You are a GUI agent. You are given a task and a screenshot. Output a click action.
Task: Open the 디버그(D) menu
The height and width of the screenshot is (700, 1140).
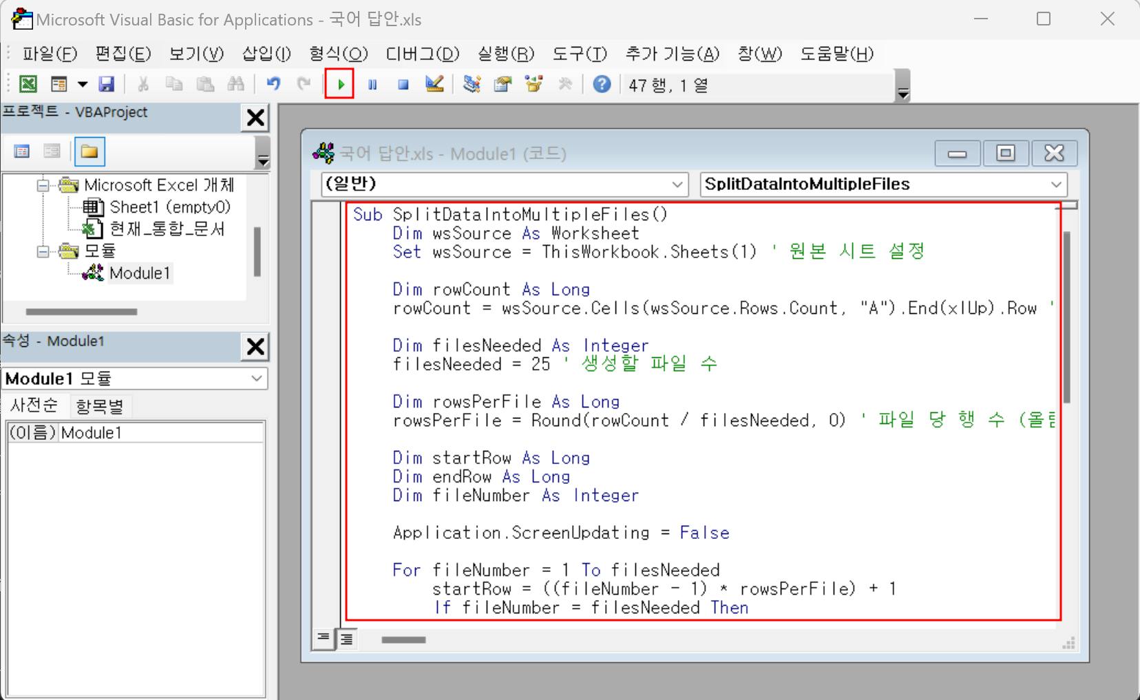[422, 54]
